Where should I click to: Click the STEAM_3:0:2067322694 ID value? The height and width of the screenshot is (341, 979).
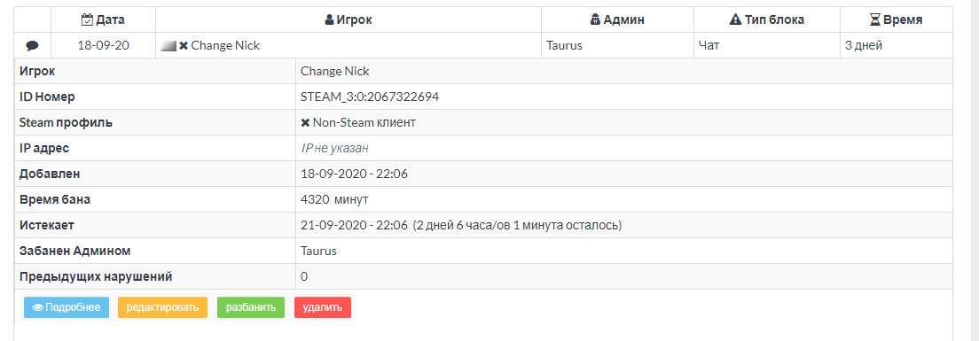pyautogui.click(x=371, y=97)
